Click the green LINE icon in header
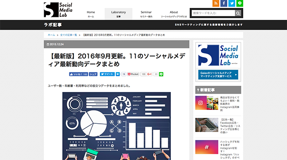This screenshot has width=287, height=160. [x=240, y=3]
